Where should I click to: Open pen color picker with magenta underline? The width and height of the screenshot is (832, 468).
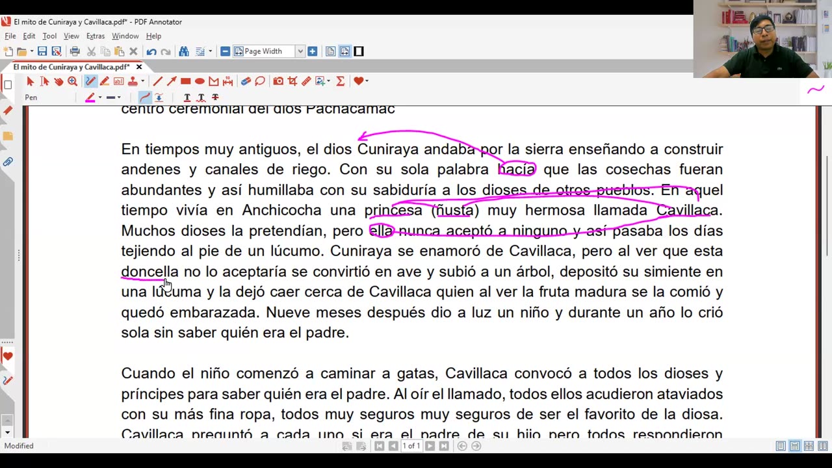(x=90, y=97)
